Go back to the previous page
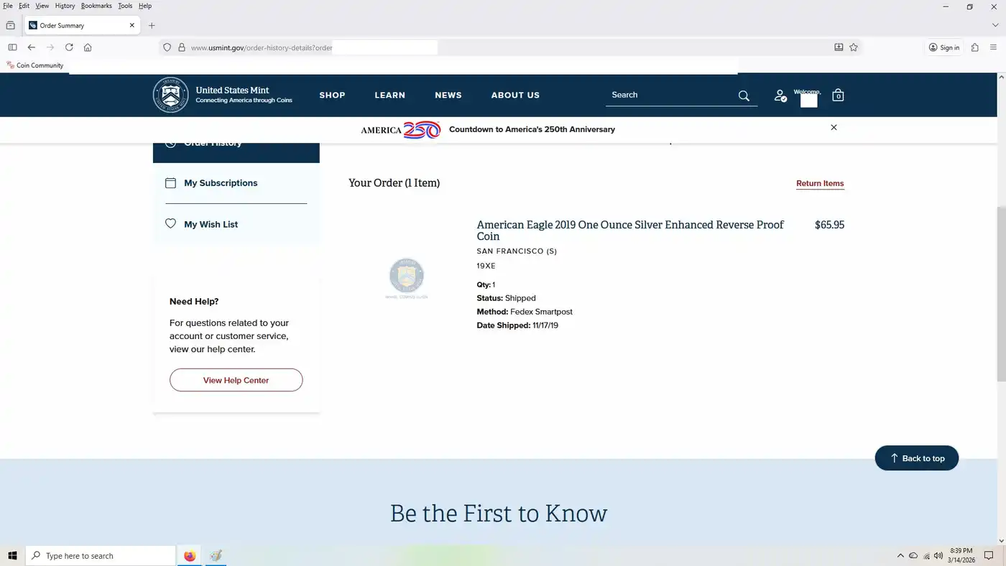Screen dimensions: 1006x566 pyautogui.click(x=32, y=47)
